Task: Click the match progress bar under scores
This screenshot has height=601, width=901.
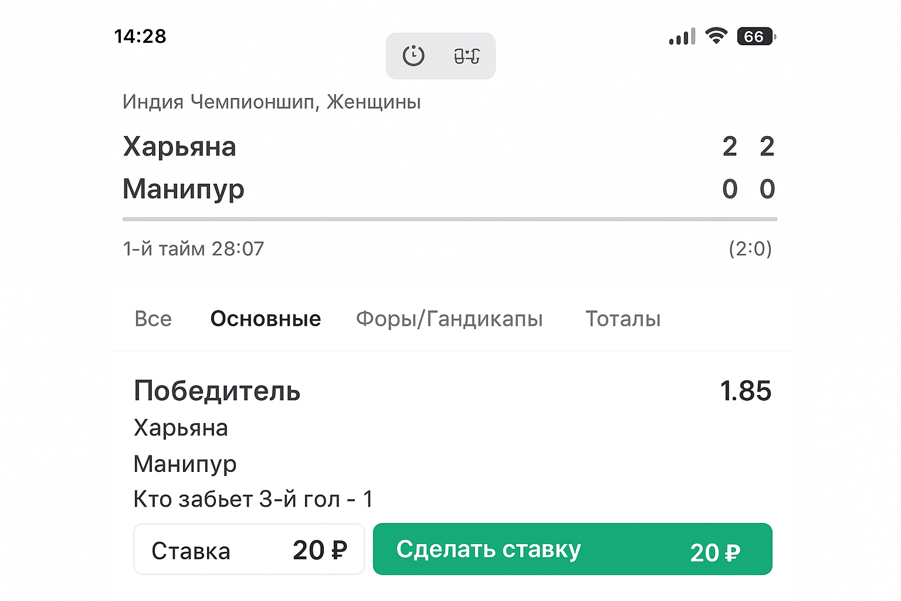Action: (x=449, y=220)
